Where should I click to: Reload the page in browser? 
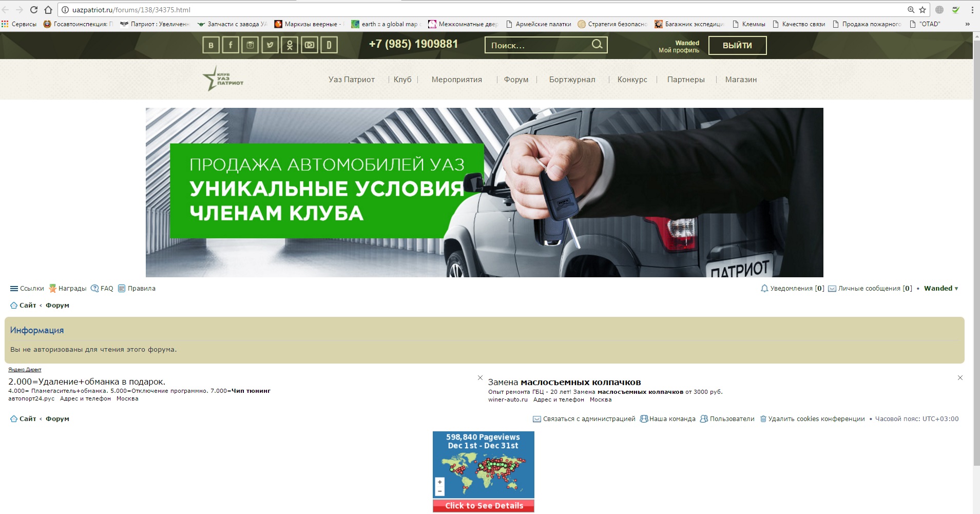coord(34,10)
